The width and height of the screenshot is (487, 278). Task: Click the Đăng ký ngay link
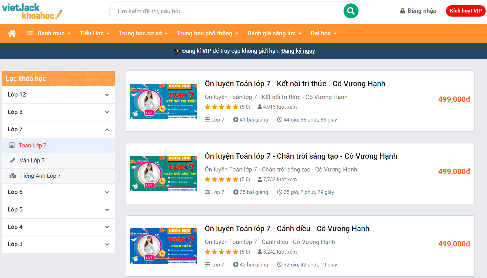pos(298,51)
